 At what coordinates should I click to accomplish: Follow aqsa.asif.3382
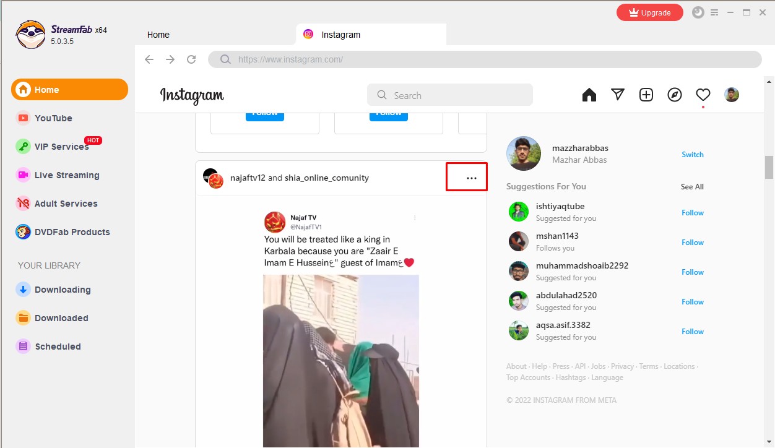[693, 332]
